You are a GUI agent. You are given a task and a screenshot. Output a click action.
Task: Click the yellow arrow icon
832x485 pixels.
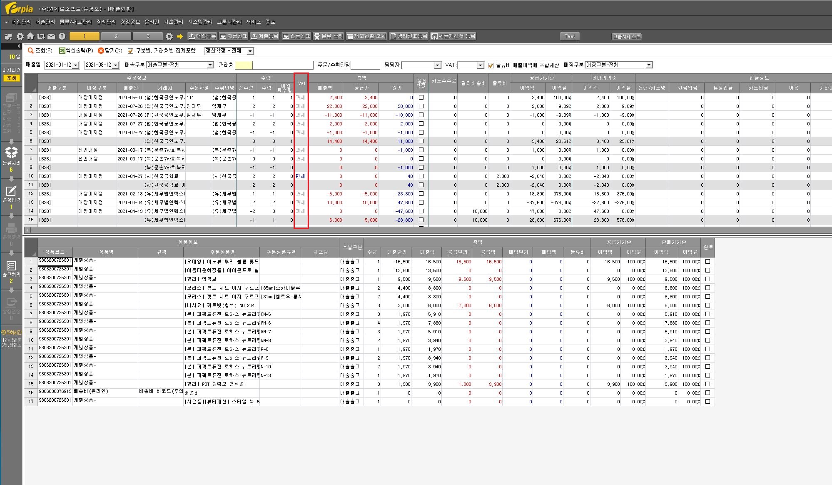click(x=179, y=36)
